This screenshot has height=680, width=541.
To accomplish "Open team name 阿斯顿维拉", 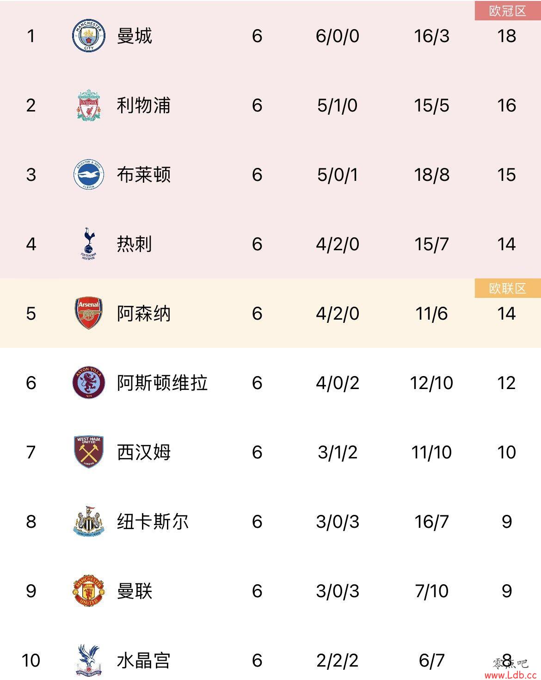I will point(162,383).
